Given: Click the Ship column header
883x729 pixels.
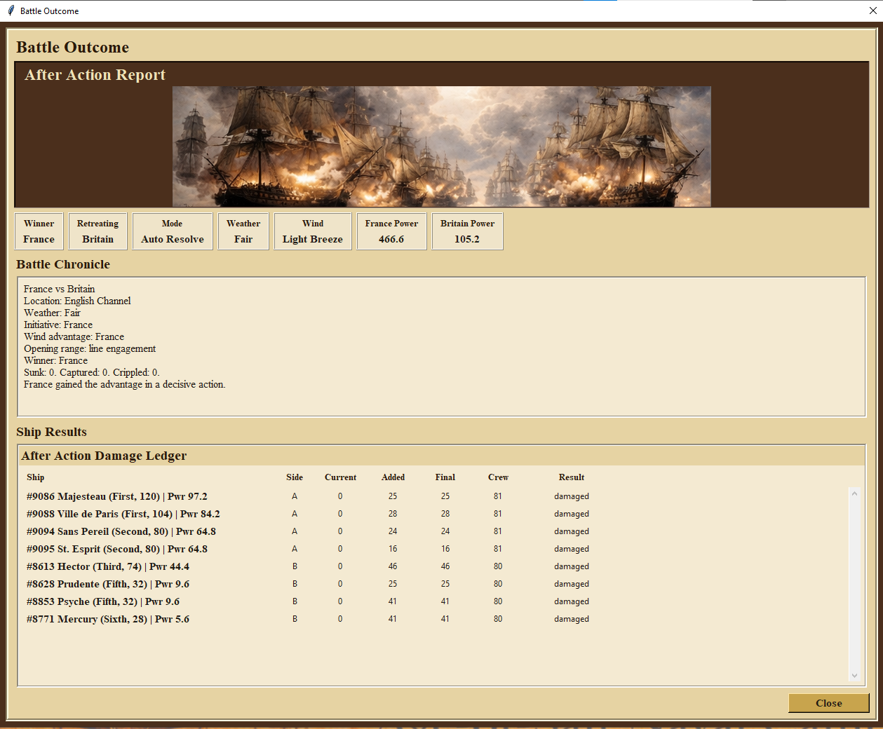Looking at the screenshot, I should [x=36, y=477].
